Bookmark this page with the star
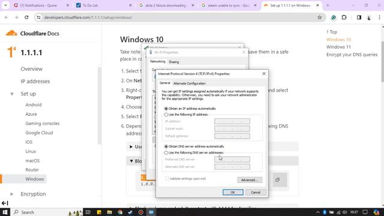 click(319, 17)
